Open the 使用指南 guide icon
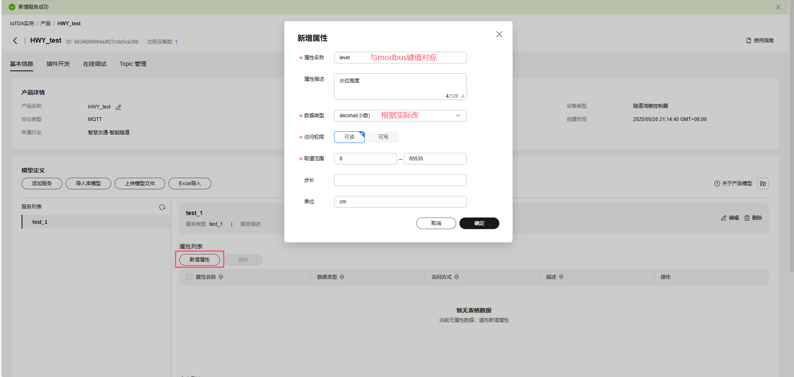 click(x=749, y=41)
